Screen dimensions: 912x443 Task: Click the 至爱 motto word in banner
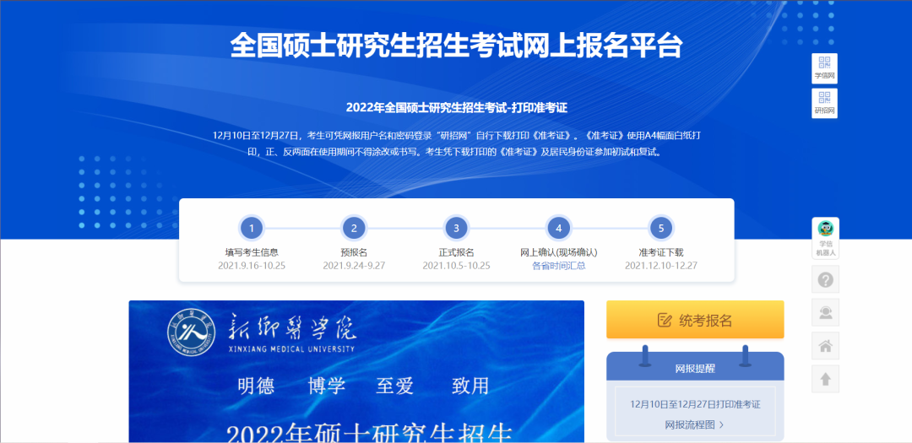coord(394,386)
